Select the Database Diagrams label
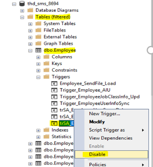This screenshot has width=153, height=167. [x=57, y=10]
